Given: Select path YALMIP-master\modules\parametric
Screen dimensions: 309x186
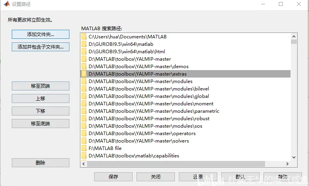Looking at the screenshot, I should coord(185,111).
